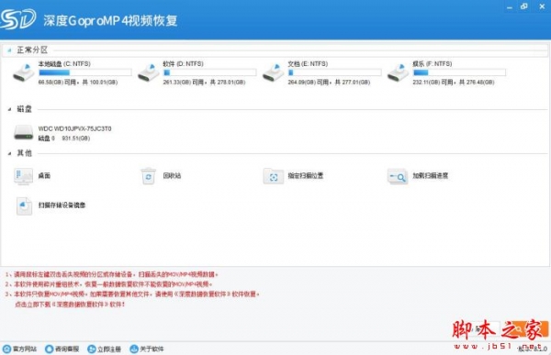Click the official website home icon
This screenshot has height=355, width=551.
click(x=6, y=349)
